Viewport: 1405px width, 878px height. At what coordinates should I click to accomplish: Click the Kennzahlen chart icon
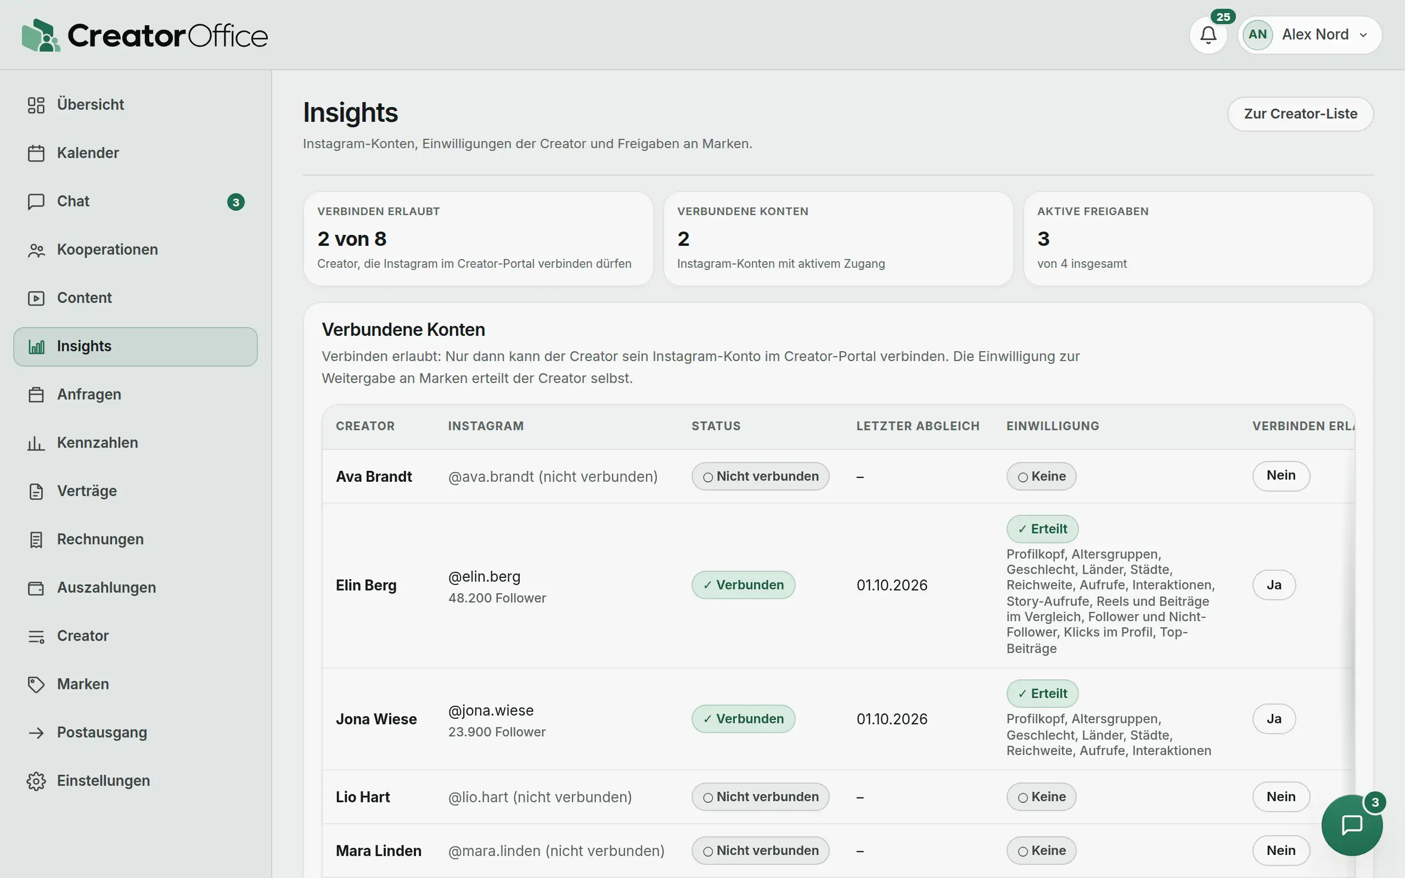tap(36, 443)
